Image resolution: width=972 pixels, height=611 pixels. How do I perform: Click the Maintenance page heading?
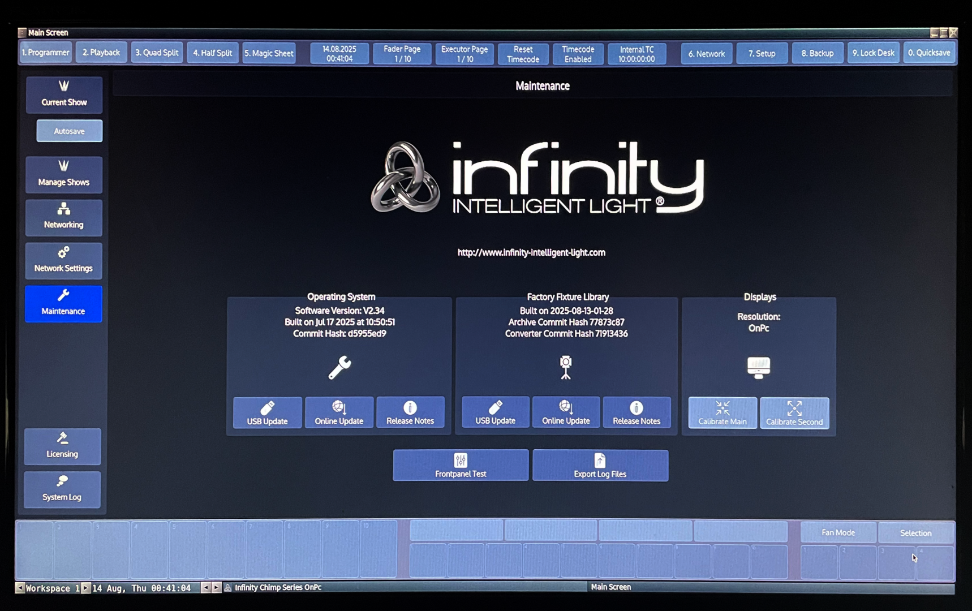tap(543, 86)
